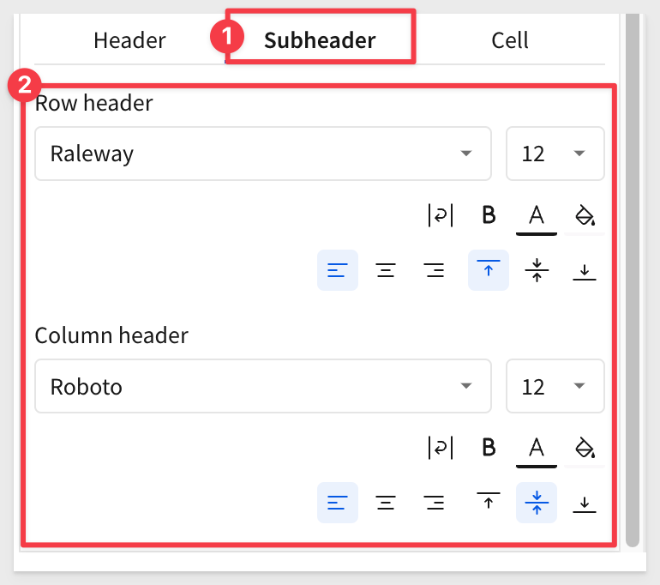
Task: Right align Row header text
Action: coord(434,270)
